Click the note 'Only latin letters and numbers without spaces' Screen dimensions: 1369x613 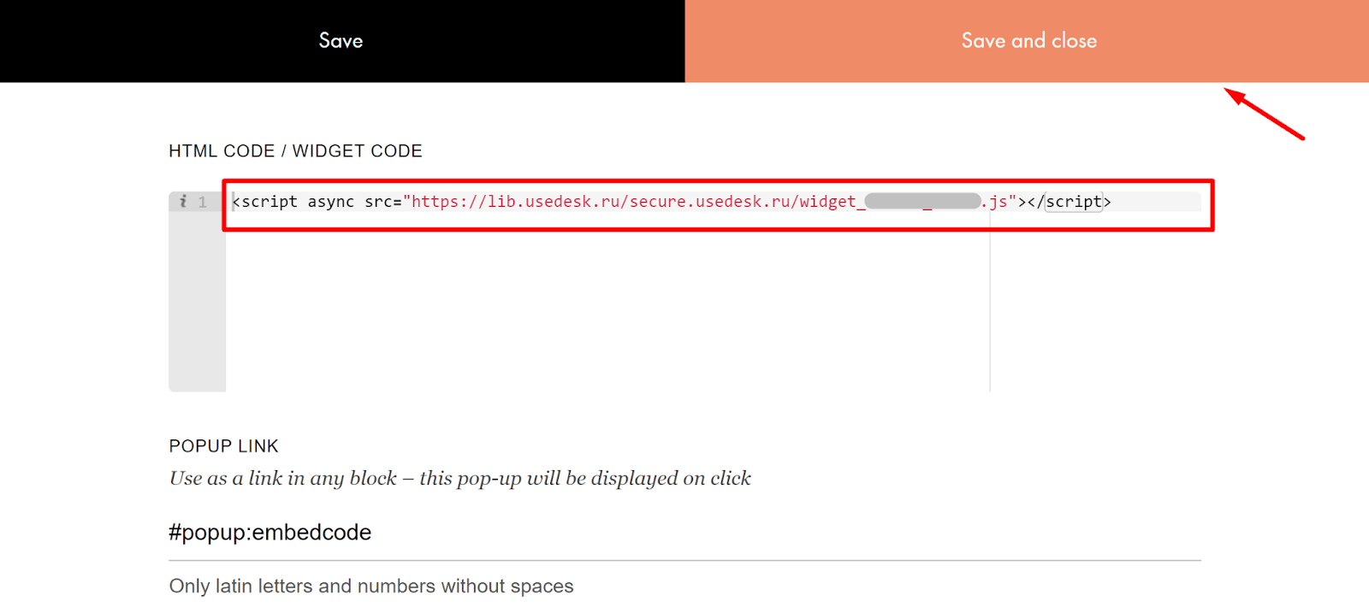(x=371, y=586)
